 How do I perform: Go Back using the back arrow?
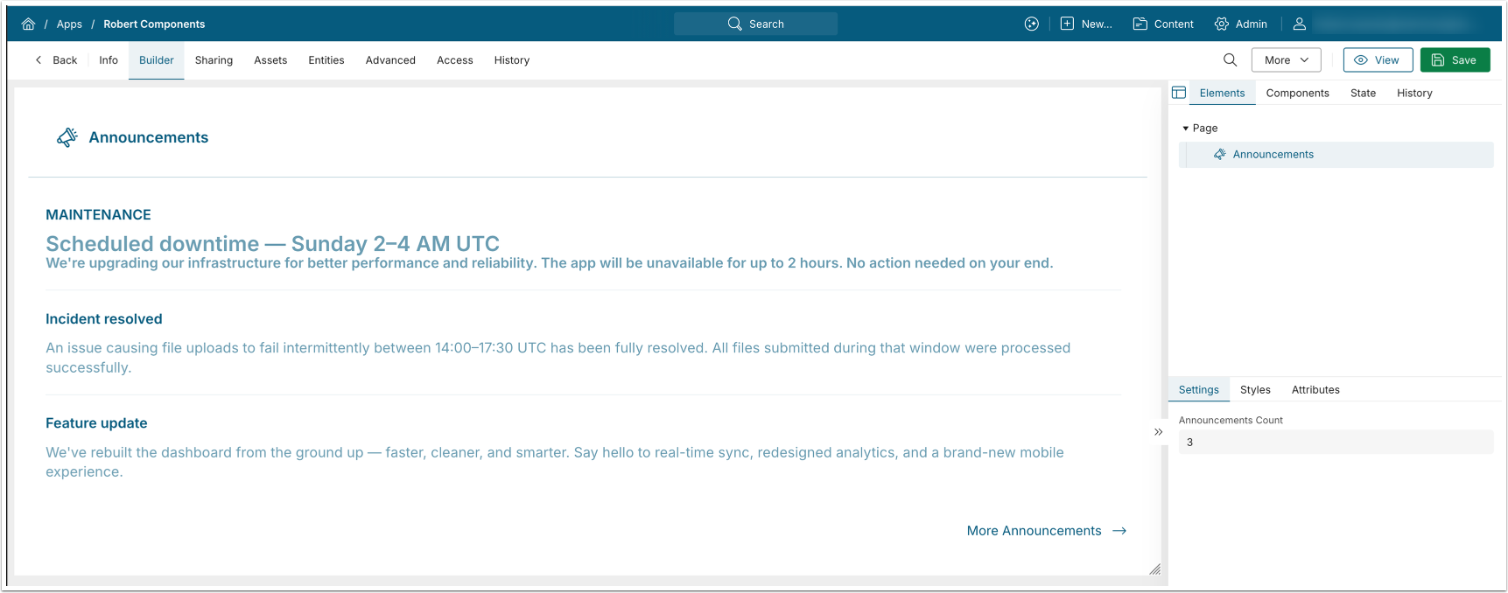click(x=56, y=60)
